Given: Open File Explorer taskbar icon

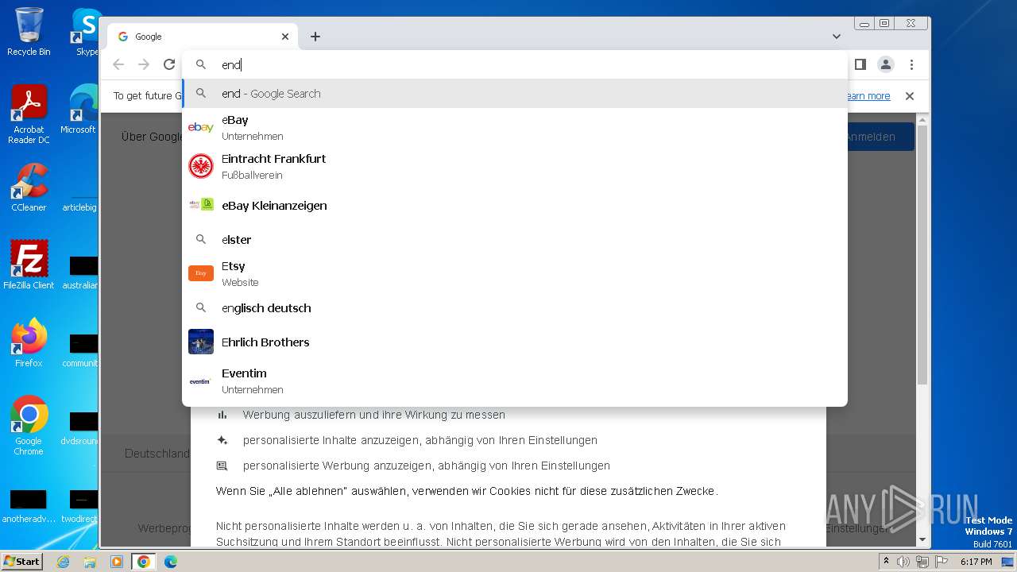Looking at the screenshot, I should (x=90, y=562).
